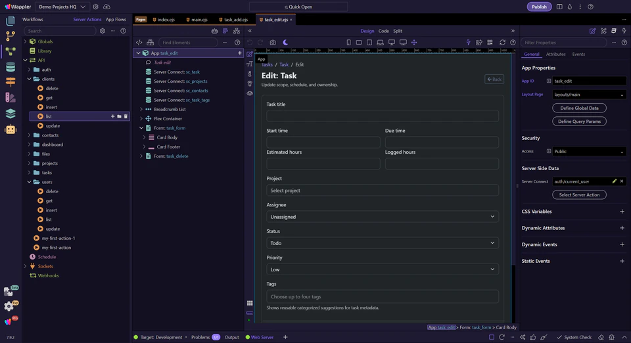Image resolution: width=631 pixels, height=343 pixels.
Task: Click the Publish button
Action: click(539, 7)
